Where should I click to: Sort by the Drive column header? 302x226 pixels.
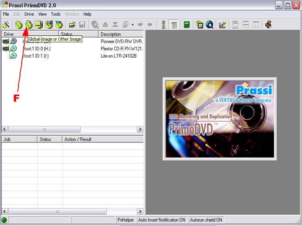[30, 34]
